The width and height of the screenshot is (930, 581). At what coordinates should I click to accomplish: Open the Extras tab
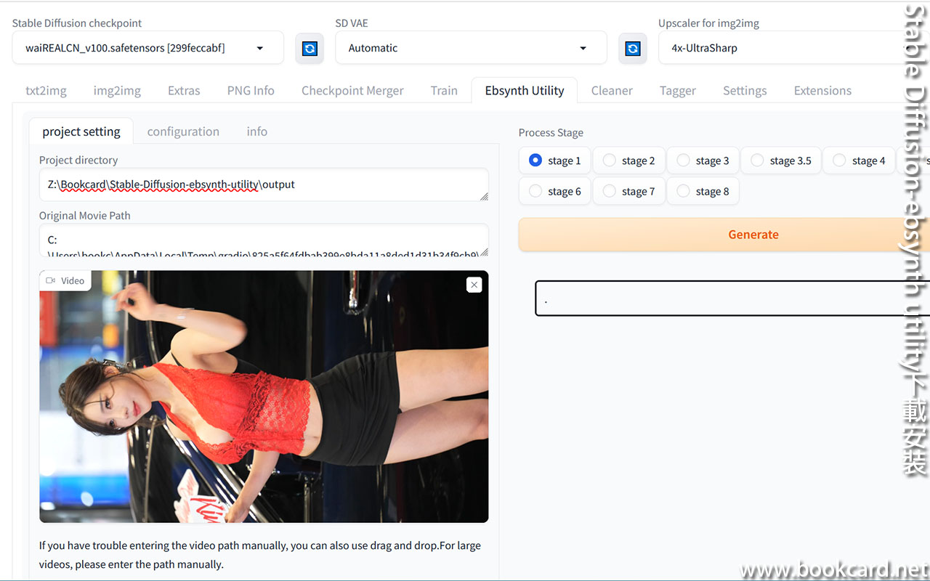(x=183, y=90)
